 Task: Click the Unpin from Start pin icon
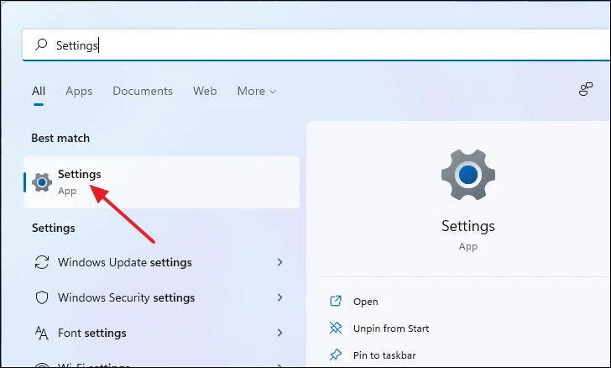point(336,328)
